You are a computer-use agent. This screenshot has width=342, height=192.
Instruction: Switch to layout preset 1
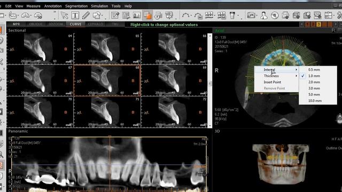click(307, 25)
